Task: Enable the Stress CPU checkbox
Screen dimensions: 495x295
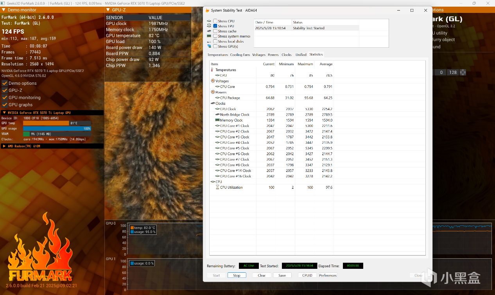Action: [x=215, y=21]
